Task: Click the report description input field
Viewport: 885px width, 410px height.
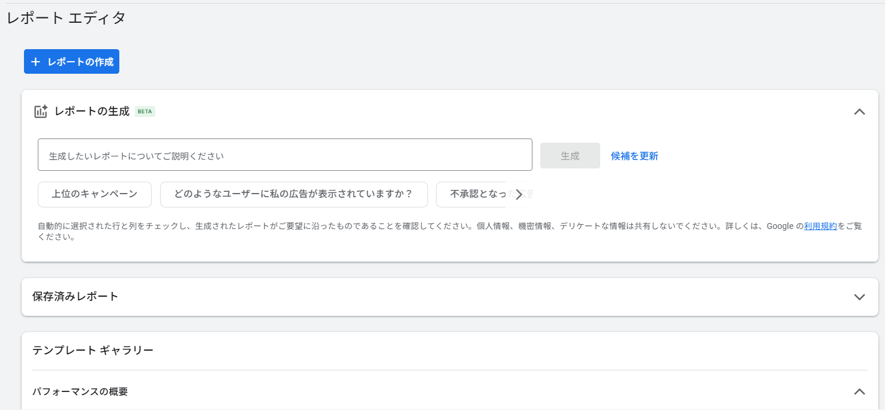Action: point(285,155)
